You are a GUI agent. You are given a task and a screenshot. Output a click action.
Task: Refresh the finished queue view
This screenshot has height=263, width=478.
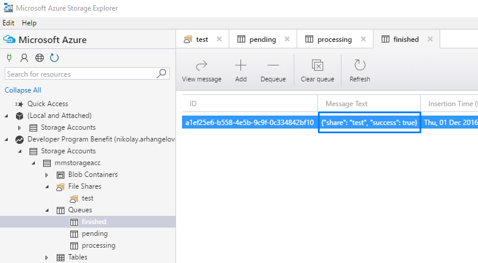coord(360,71)
